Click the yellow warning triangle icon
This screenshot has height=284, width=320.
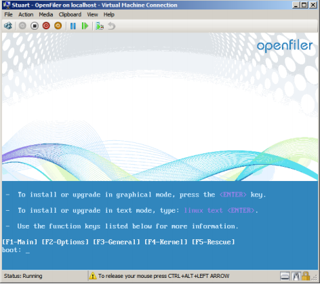(x=93, y=276)
